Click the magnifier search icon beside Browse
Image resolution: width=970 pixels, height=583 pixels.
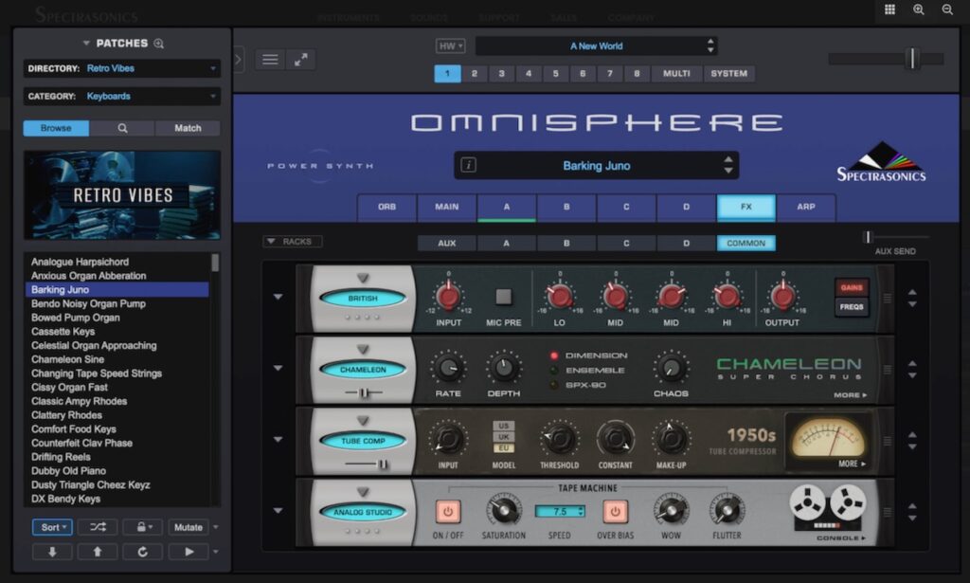pos(122,128)
